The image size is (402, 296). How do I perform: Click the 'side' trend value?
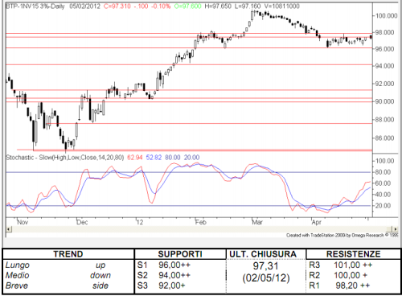point(100,286)
